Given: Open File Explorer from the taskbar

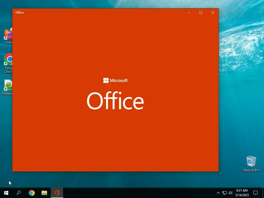Looking at the screenshot, I should coord(44,193).
